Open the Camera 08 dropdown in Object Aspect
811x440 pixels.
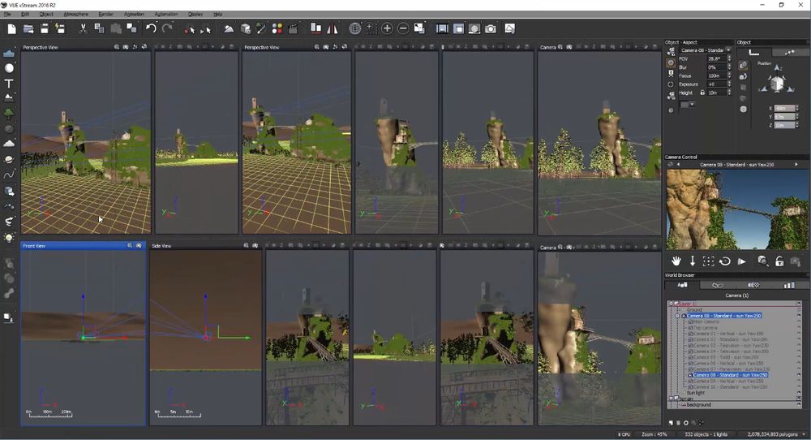click(728, 50)
